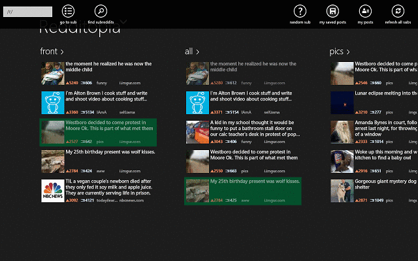Focus the /r/ subreddit input field

click(x=27, y=12)
